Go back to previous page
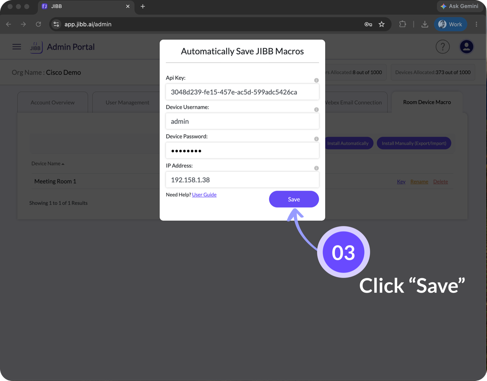Screen dimensions: 487x381 (9, 24)
